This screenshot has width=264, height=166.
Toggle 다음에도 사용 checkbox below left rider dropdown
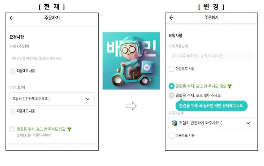point(12,111)
